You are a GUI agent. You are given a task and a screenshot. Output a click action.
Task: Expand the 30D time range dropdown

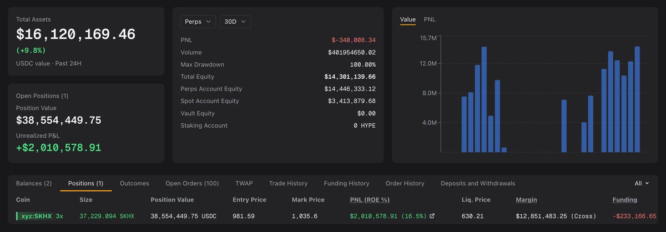coord(235,22)
